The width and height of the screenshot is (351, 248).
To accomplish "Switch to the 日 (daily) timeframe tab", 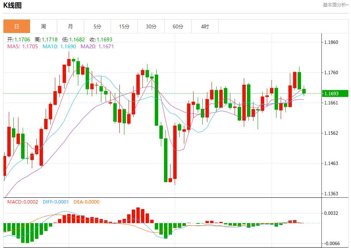I will coord(16,26).
